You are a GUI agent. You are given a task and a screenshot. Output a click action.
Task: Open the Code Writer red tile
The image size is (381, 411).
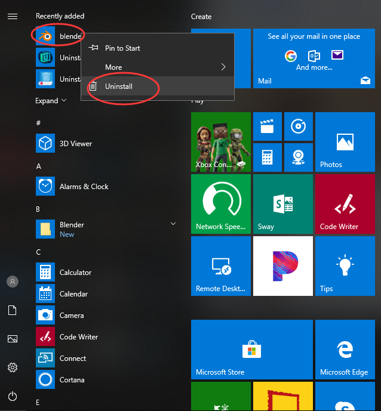tap(345, 204)
